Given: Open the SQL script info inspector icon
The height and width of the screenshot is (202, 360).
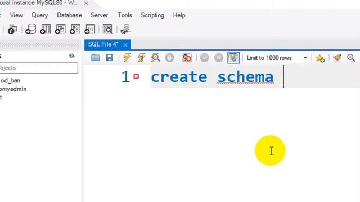Looking at the screenshot, I should coord(12,29).
